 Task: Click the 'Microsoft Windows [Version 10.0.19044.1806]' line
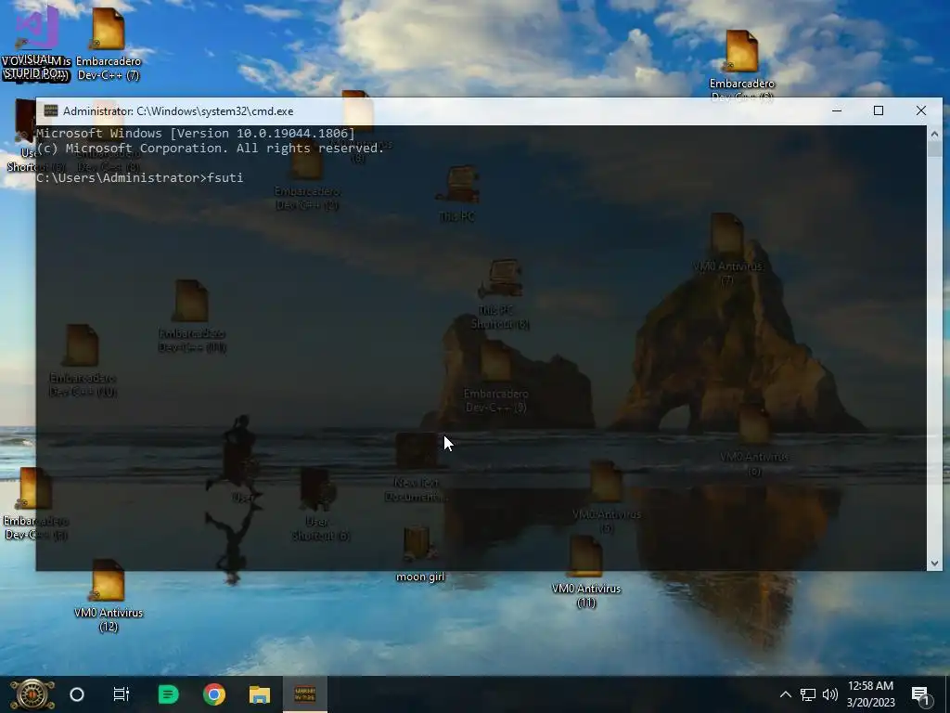pyautogui.click(x=195, y=134)
